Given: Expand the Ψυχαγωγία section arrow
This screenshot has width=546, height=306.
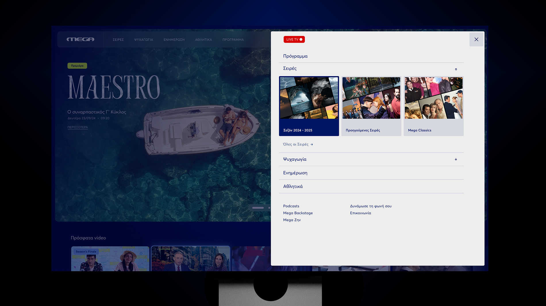Looking at the screenshot, I should coord(456,159).
